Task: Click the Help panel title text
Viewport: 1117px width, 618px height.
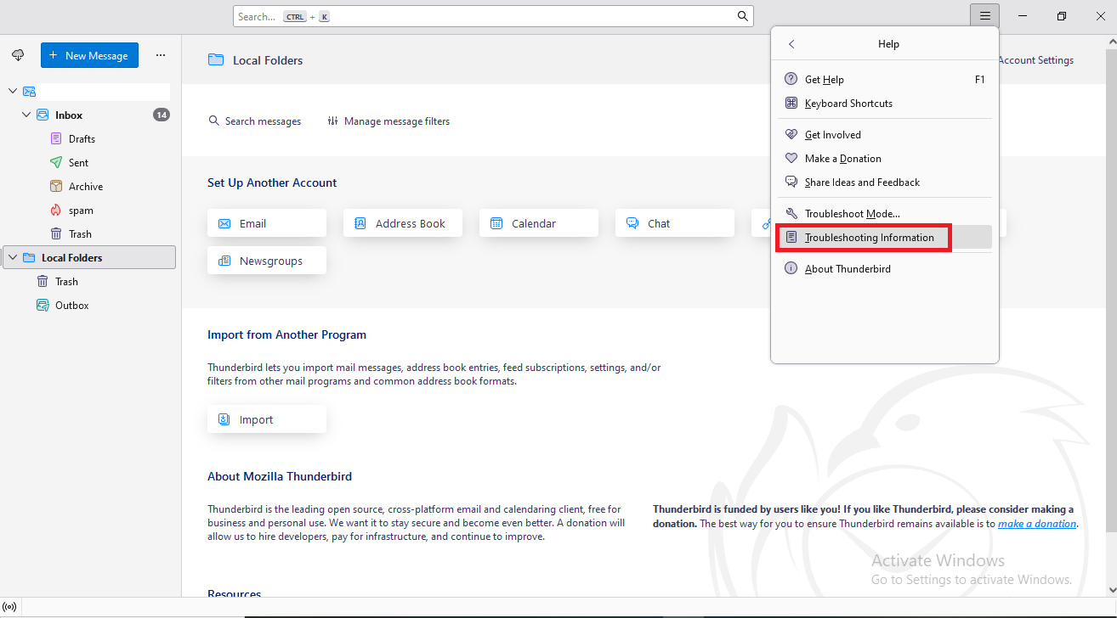Action: 888,44
